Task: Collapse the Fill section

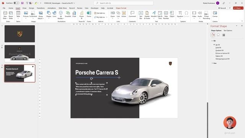Action: [x=212, y=41]
